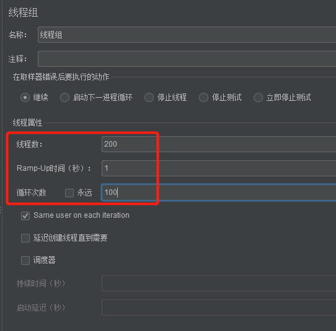
Task: Select 启动下一进程循环 radio option
Action: [64, 98]
